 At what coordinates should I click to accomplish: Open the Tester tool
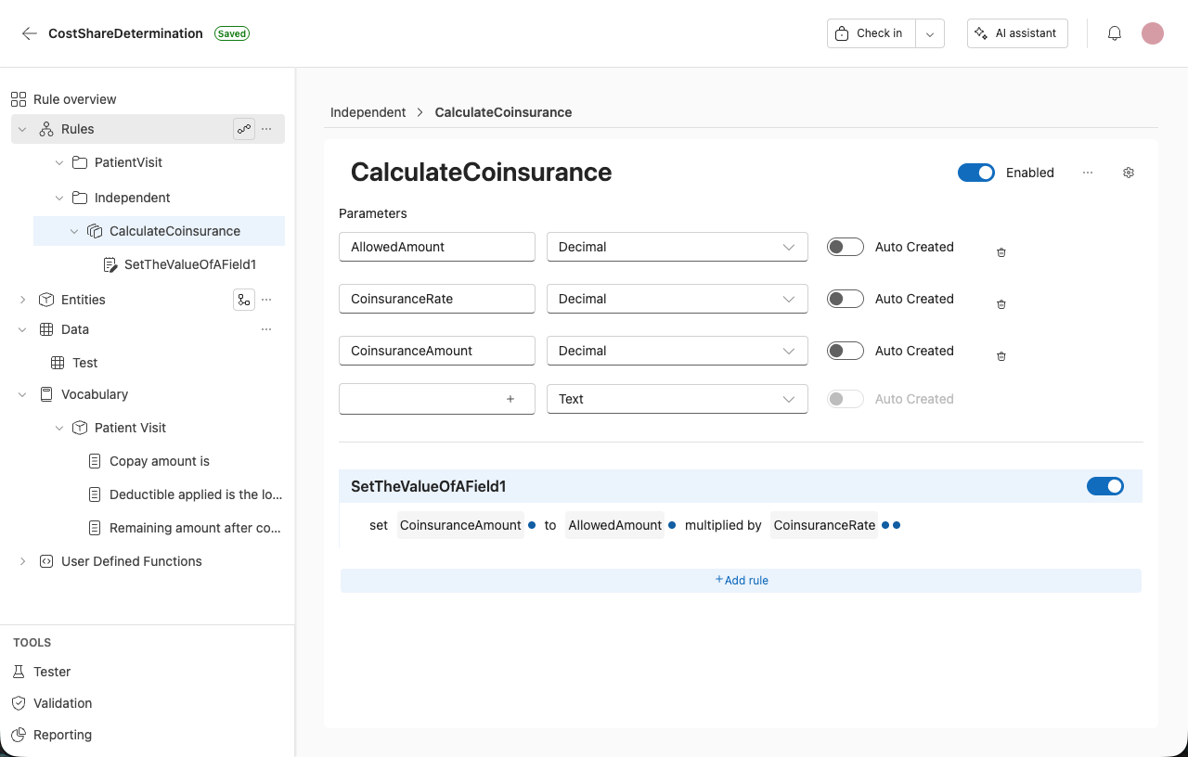click(52, 671)
